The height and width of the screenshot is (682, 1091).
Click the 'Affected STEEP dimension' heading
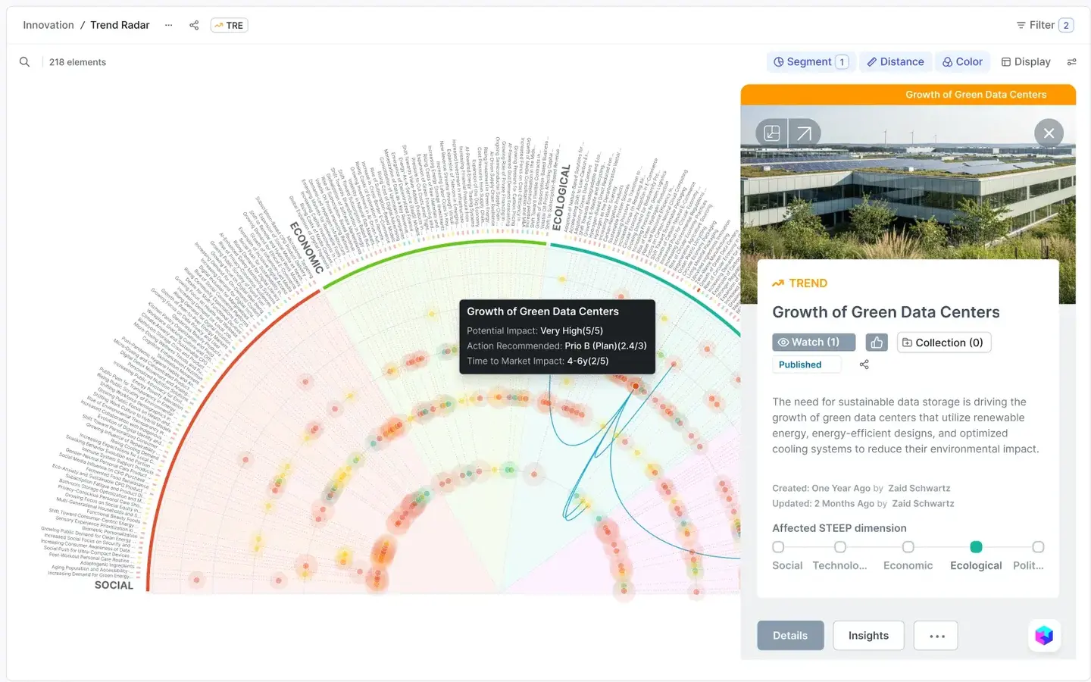[839, 528]
